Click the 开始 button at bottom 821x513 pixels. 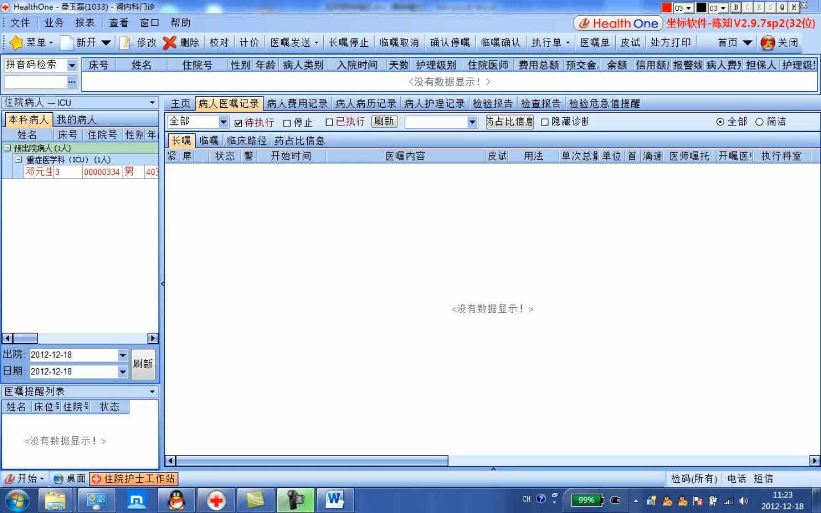(25, 479)
